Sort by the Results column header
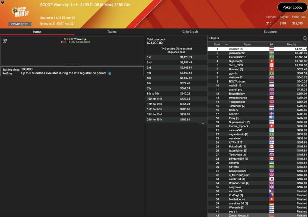Viewport: 308px width, 217px height. [x=291, y=44]
